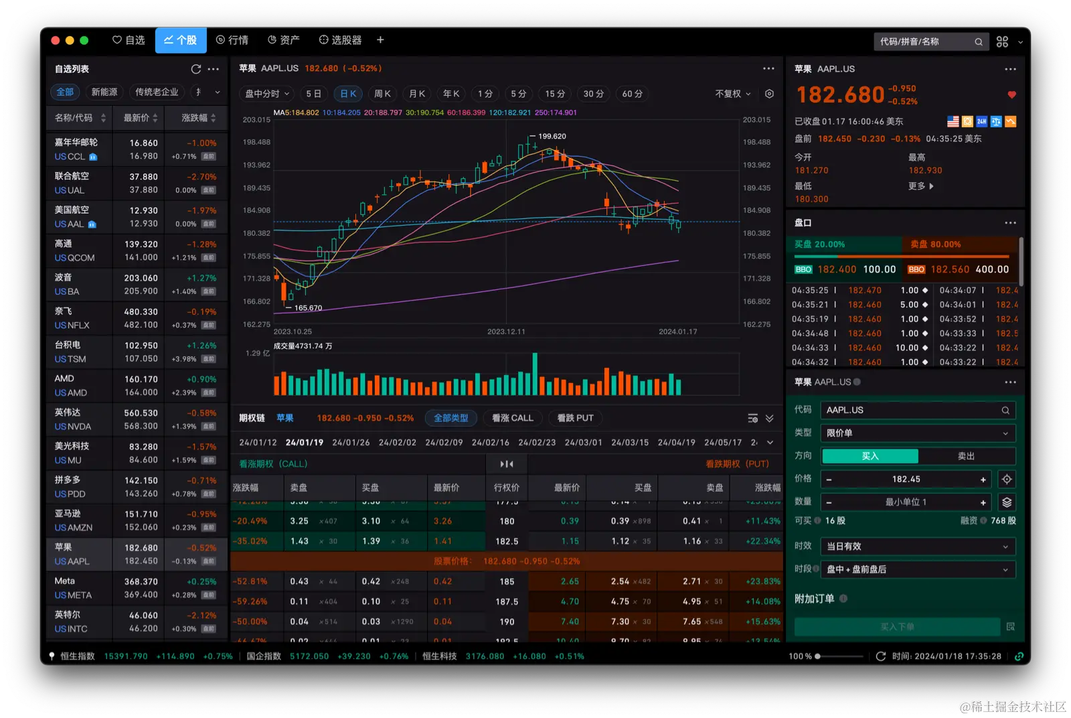Collapse option chain with double-chevron

click(x=770, y=418)
